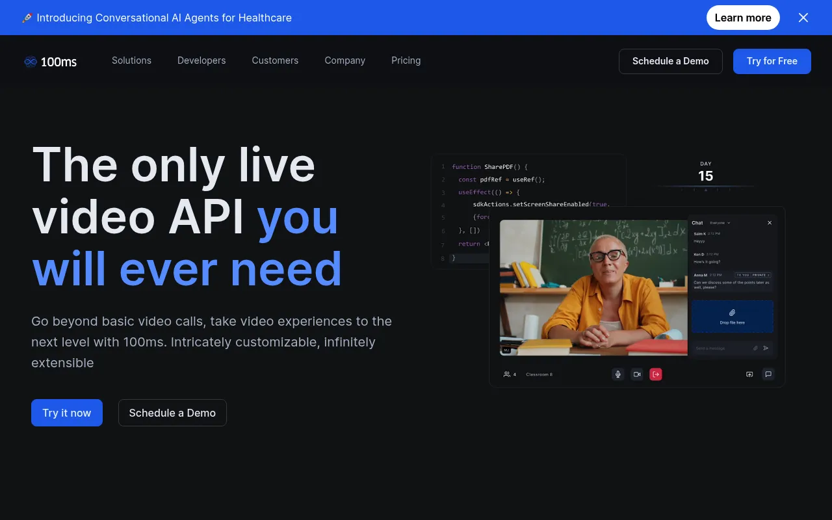The width and height of the screenshot is (832, 520).
Task: Click the Try it now button
Action: coord(67,413)
